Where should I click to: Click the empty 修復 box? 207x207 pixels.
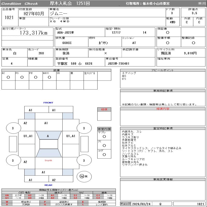point(104,116)
